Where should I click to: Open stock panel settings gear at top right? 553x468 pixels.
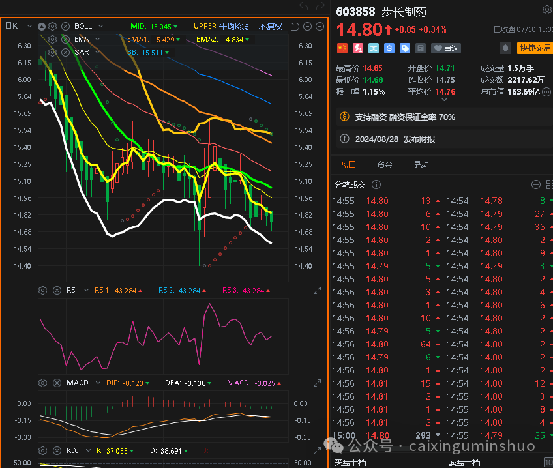(546, 10)
